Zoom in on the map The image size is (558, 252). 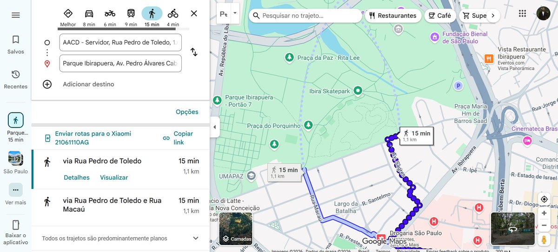tap(544, 213)
